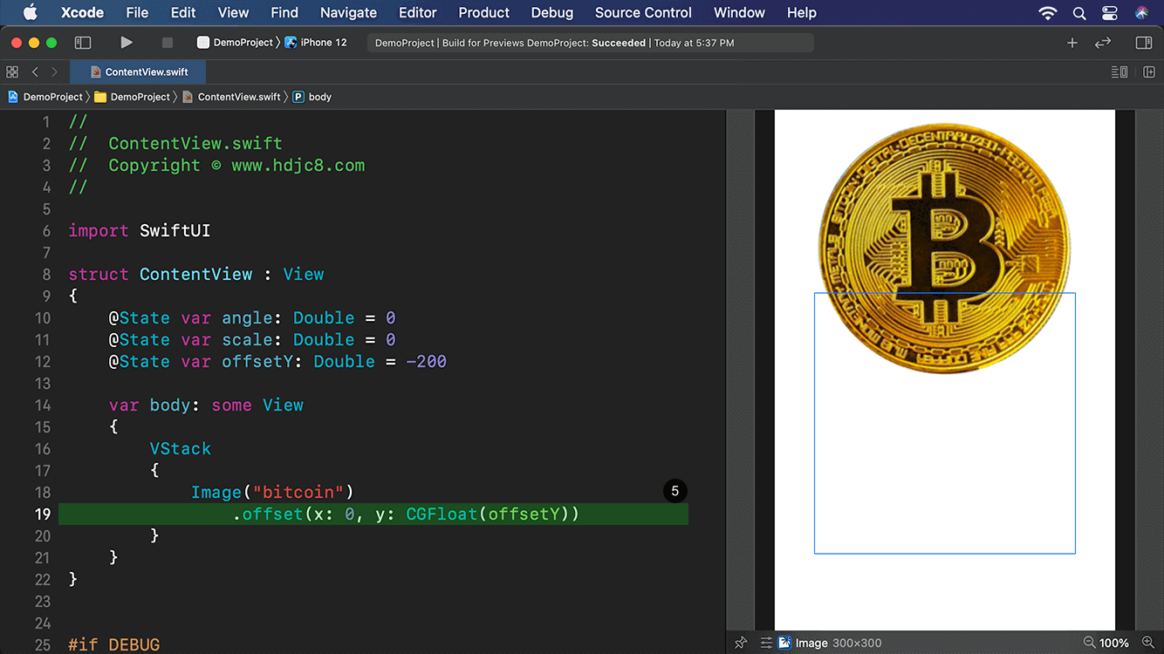Go back in editor history
Screen dimensions: 1164x654
pyautogui.click(x=35, y=72)
